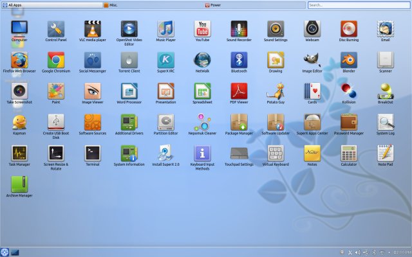
Task: Start the BreakOut game
Action: tap(386, 91)
